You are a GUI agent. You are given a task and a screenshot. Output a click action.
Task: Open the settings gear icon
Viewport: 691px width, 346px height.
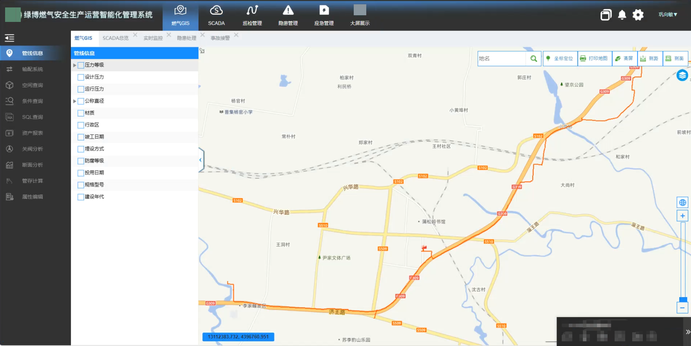[638, 15]
